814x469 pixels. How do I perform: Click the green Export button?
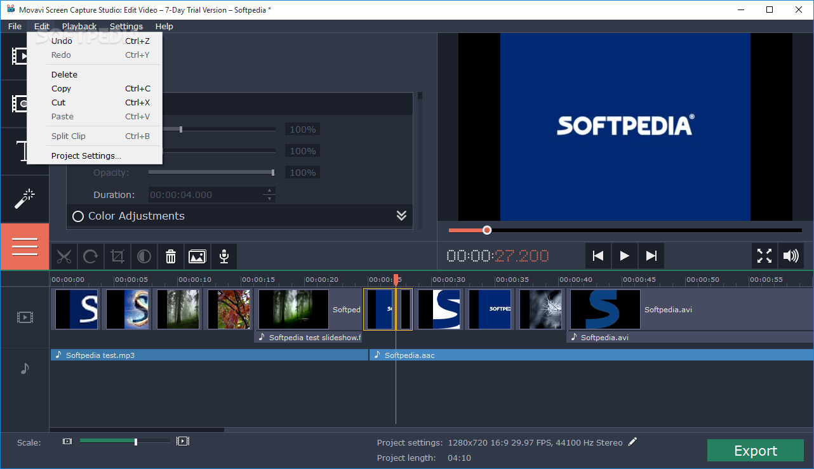pos(756,451)
